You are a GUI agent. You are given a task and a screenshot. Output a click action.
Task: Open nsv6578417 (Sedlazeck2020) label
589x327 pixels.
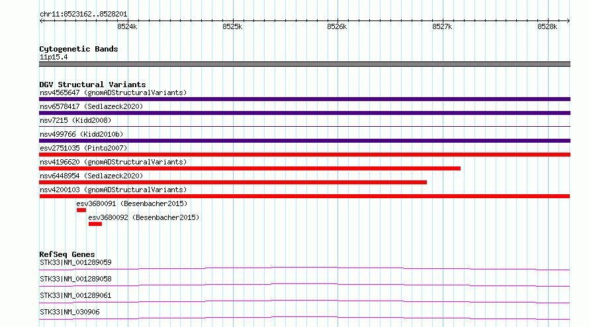(x=91, y=106)
